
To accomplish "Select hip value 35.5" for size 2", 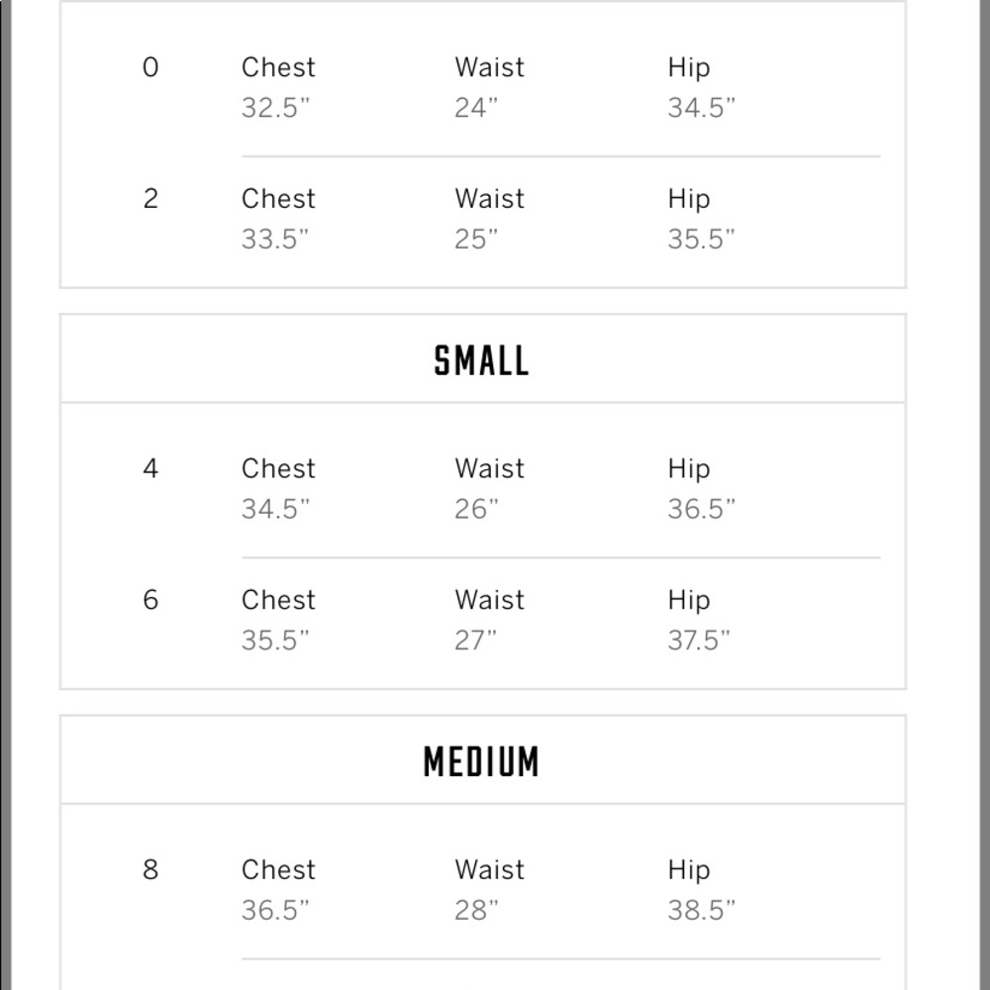I will coord(702,240).
